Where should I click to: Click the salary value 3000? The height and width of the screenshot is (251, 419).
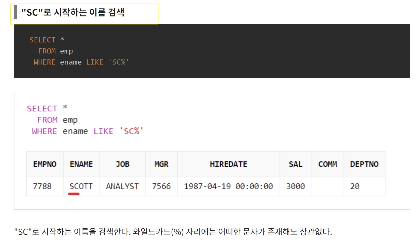296,186
